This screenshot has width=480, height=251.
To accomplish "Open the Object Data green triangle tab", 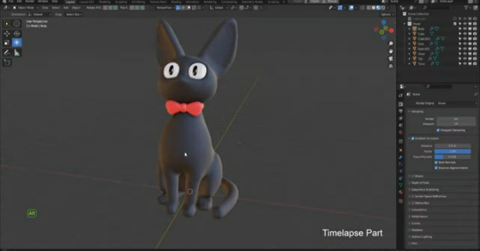I will click(401, 185).
